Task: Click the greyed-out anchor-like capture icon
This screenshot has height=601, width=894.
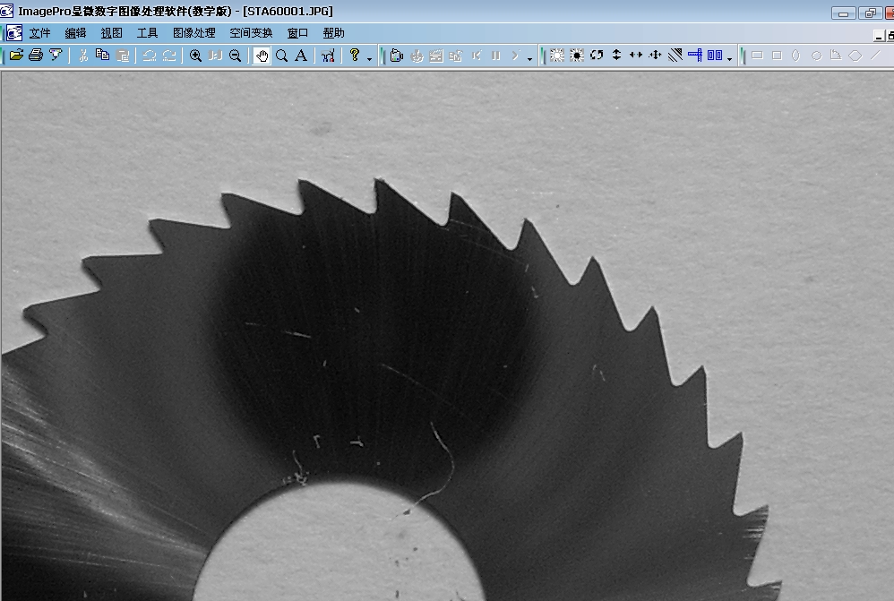Action: 417,56
